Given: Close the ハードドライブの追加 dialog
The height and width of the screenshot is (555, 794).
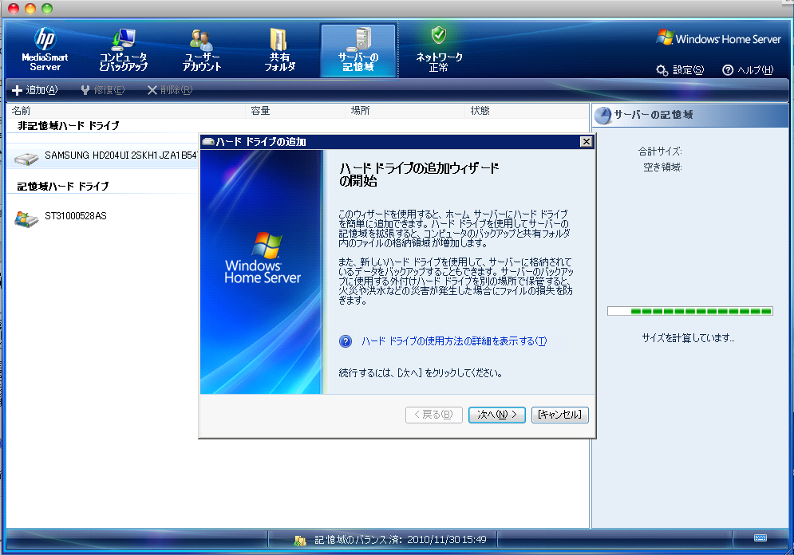Looking at the screenshot, I should pyautogui.click(x=586, y=142).
